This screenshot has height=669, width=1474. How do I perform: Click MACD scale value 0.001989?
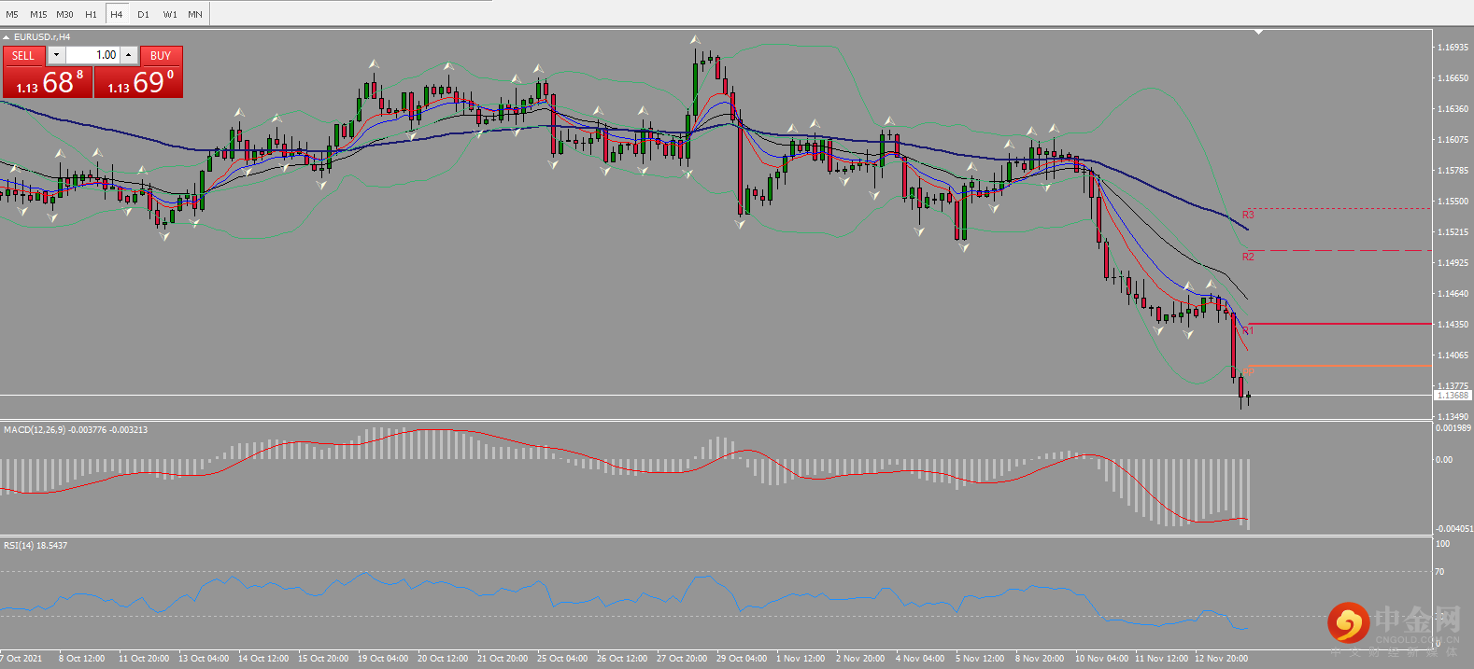1453,428
